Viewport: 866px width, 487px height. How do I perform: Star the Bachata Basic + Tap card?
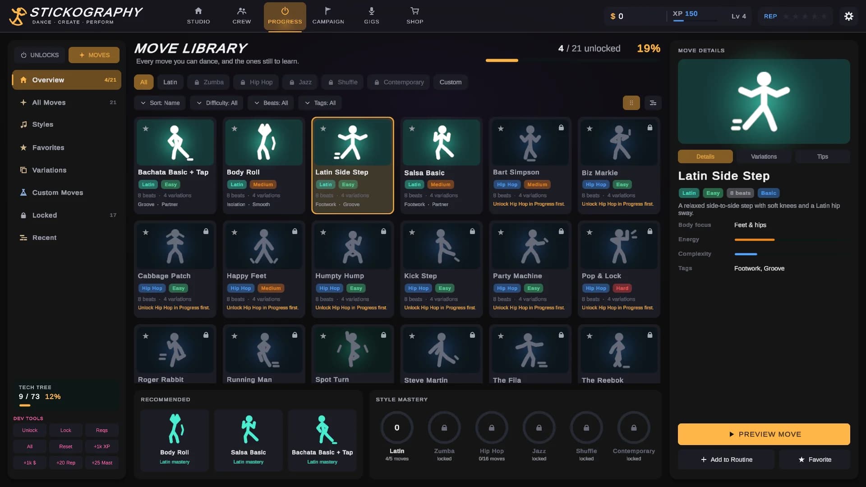146,129
